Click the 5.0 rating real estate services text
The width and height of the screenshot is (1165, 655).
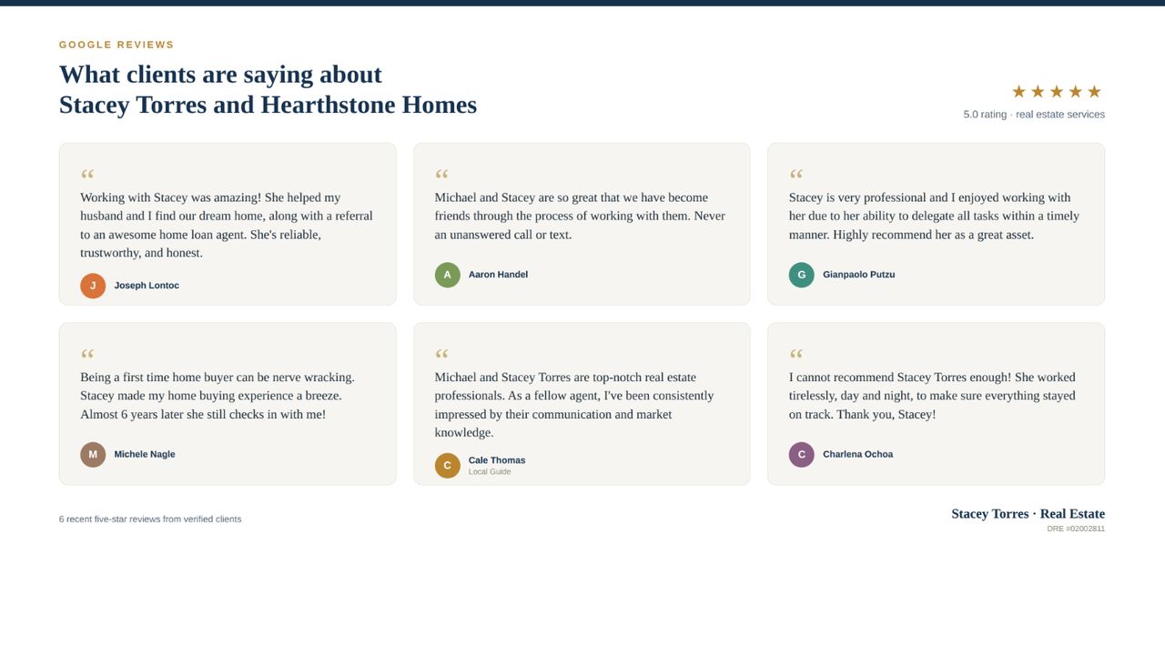pyautogui.click(x=1034, y=115)
